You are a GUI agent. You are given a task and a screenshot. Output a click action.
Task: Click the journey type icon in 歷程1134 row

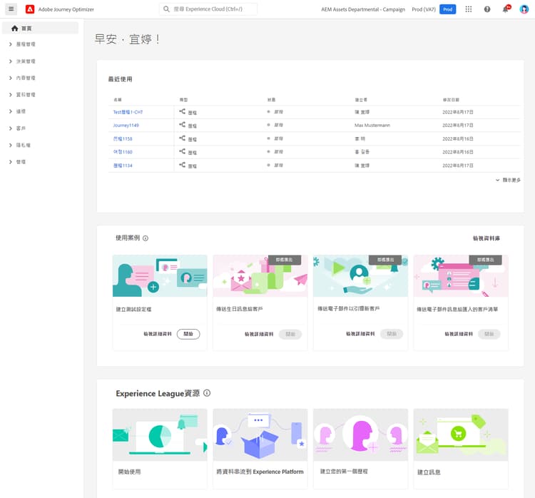click(x=183, y=165)
